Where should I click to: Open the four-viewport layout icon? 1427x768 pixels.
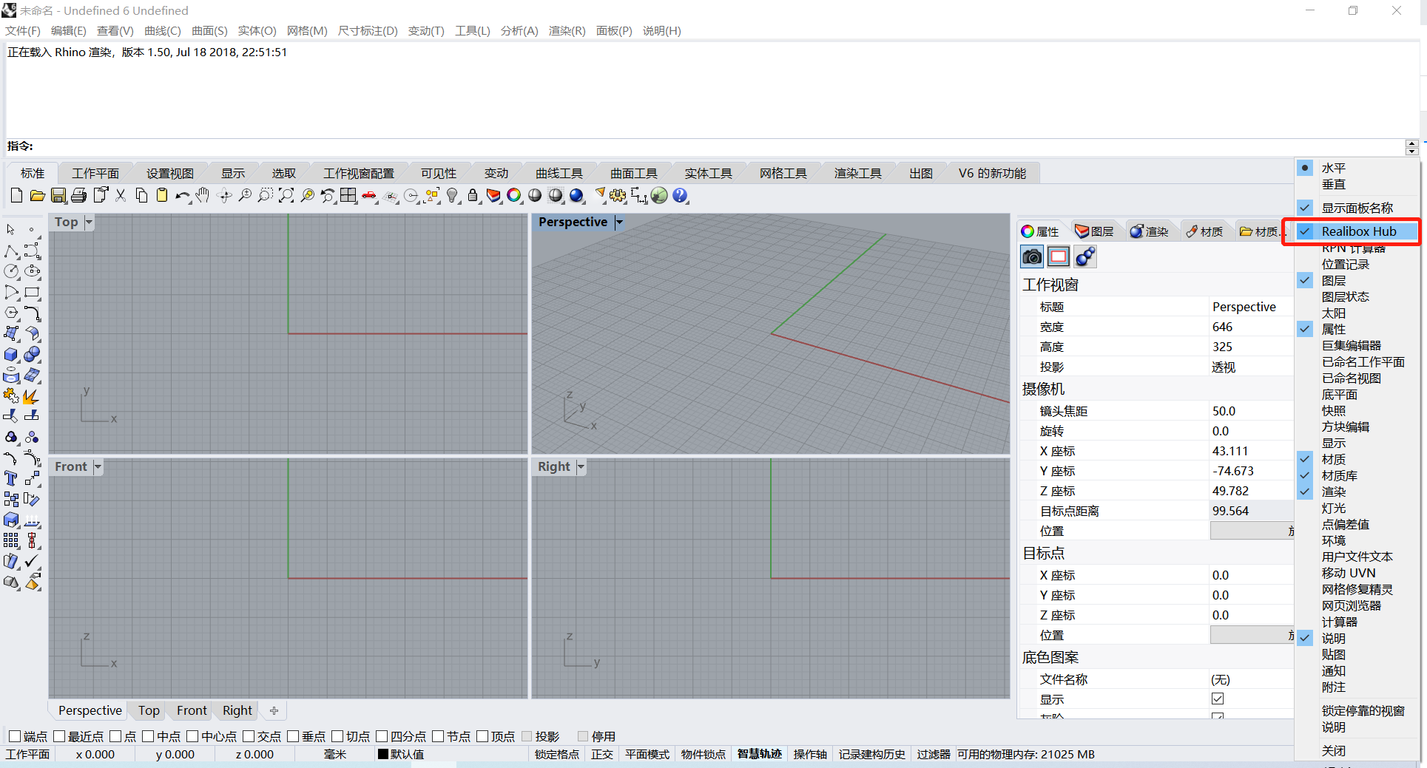click(348, 196)
